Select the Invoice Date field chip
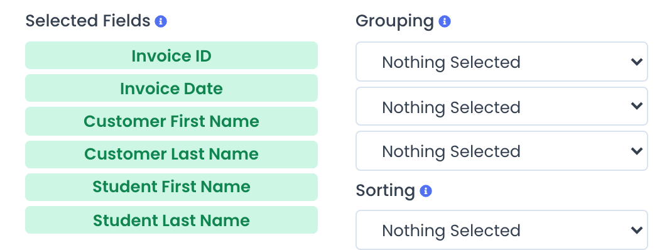Viewport: 662px width, 250px height. [x=171, y=89]
